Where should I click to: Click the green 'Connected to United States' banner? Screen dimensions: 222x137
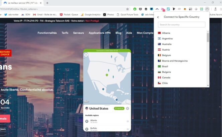107,50
